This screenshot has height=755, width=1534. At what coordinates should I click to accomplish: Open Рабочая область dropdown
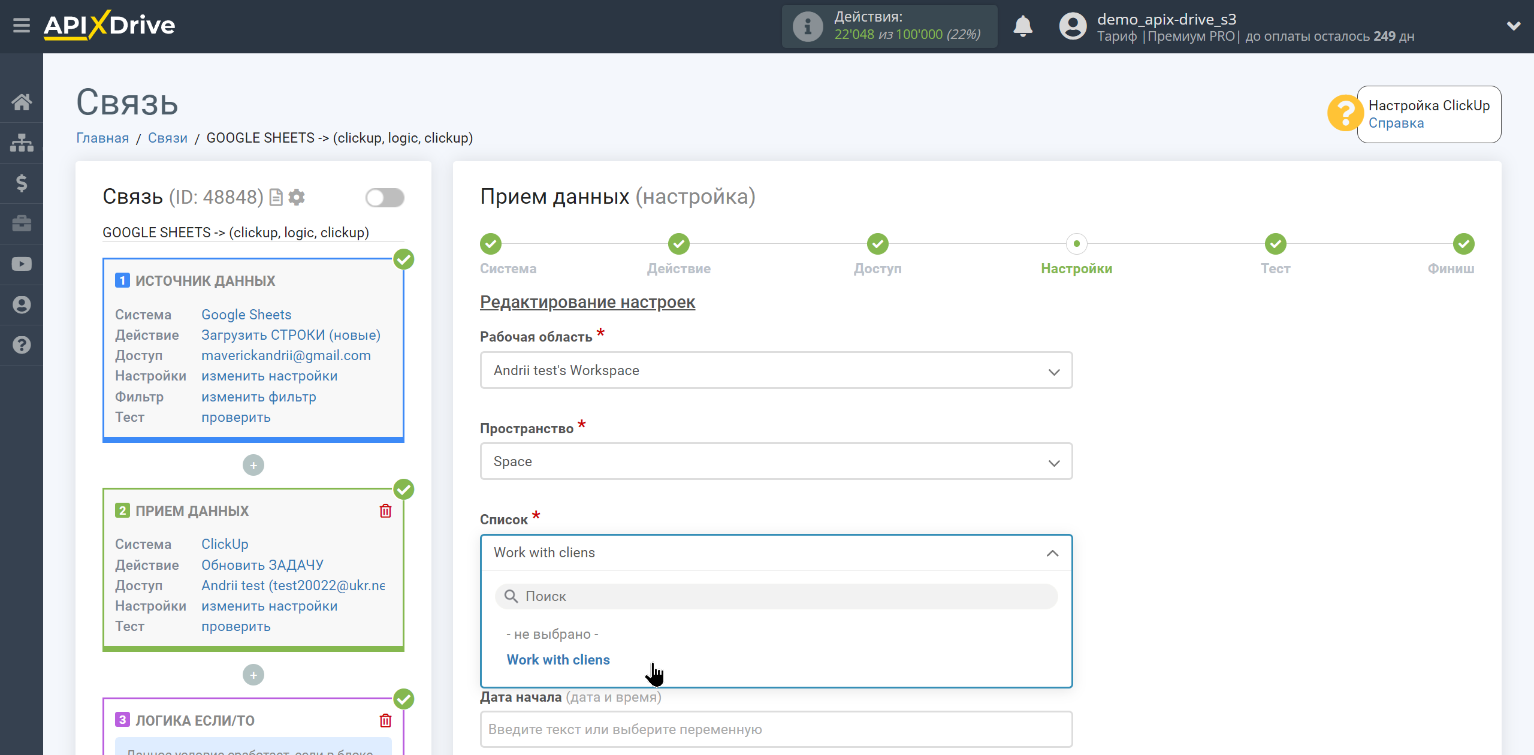pyautogui.click(x=776, y=370)
